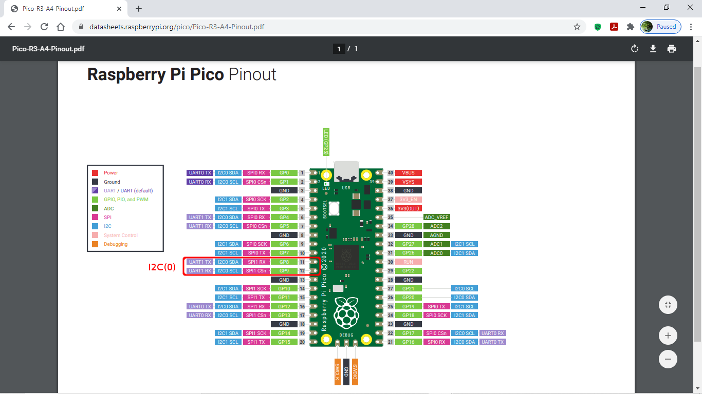Click the GP28 pin label
The height and width of the screenshot is (394, 702).
click(409, 226)
